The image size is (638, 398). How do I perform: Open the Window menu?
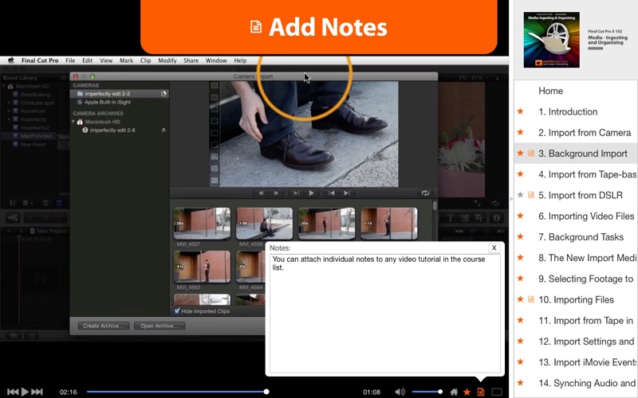tap(216, 60)
